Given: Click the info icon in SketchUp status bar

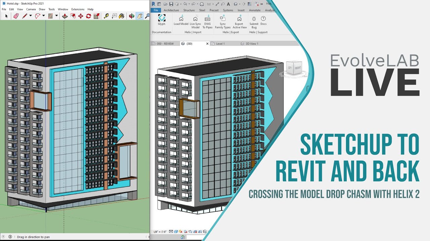Looking at the screenshot, I should [10, 237].
